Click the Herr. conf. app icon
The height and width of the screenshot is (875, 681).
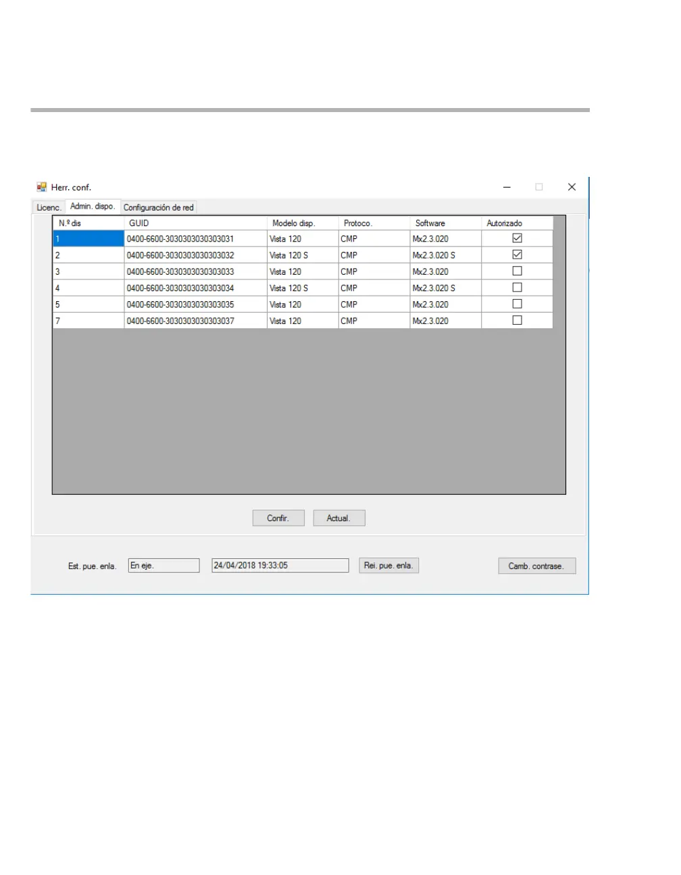pyautogui.click(x=42, y=187)
